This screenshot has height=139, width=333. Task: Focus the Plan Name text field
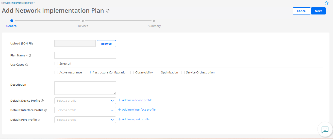point(85,55)
